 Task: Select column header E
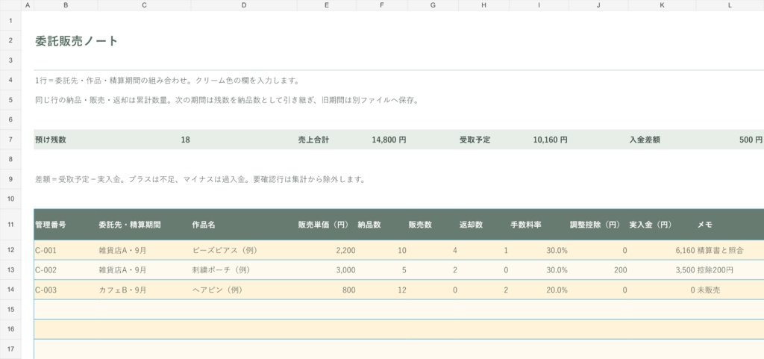(x=327, y=5)
